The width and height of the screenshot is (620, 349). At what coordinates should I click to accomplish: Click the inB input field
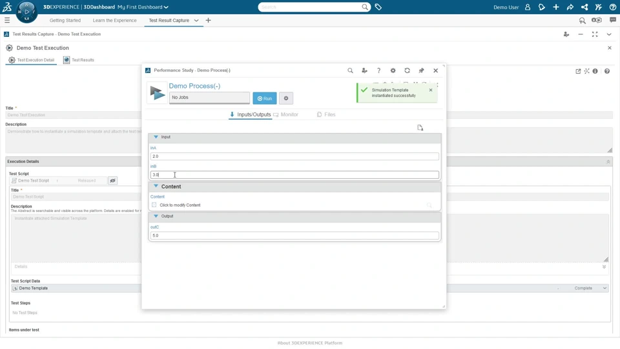pos(294,174)
